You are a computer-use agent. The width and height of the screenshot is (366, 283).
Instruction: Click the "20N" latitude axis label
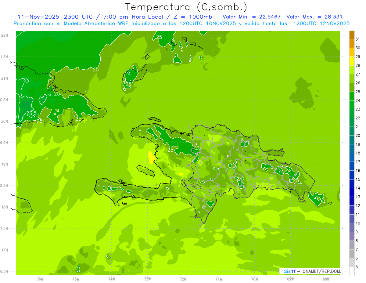click(4, 121)
